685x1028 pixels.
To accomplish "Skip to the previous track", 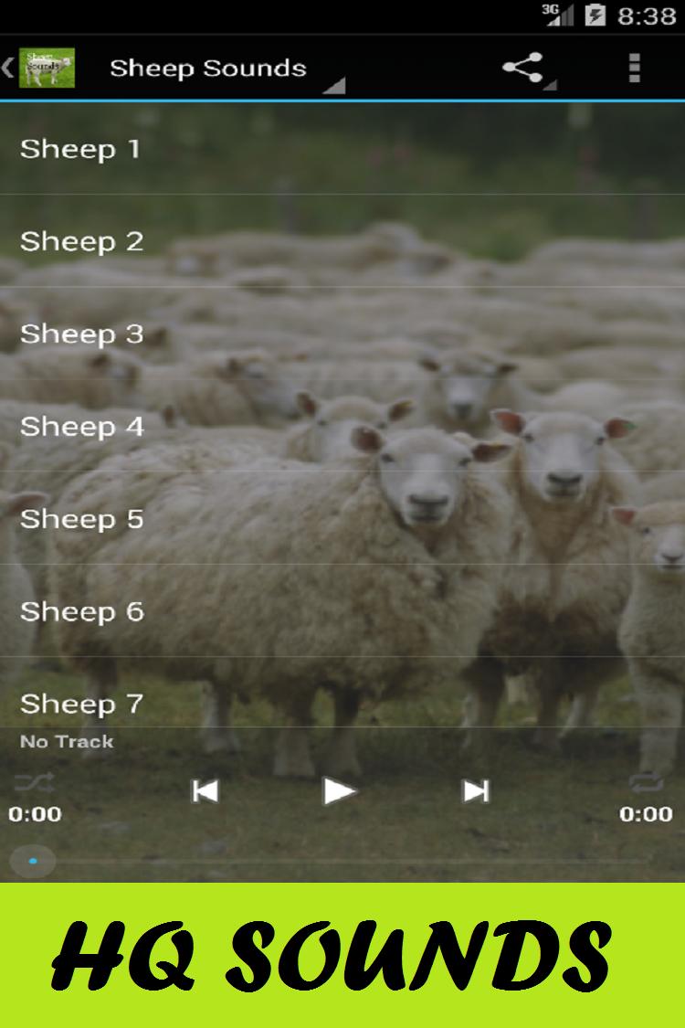I will pyautogui.click(x=205, y=791).
